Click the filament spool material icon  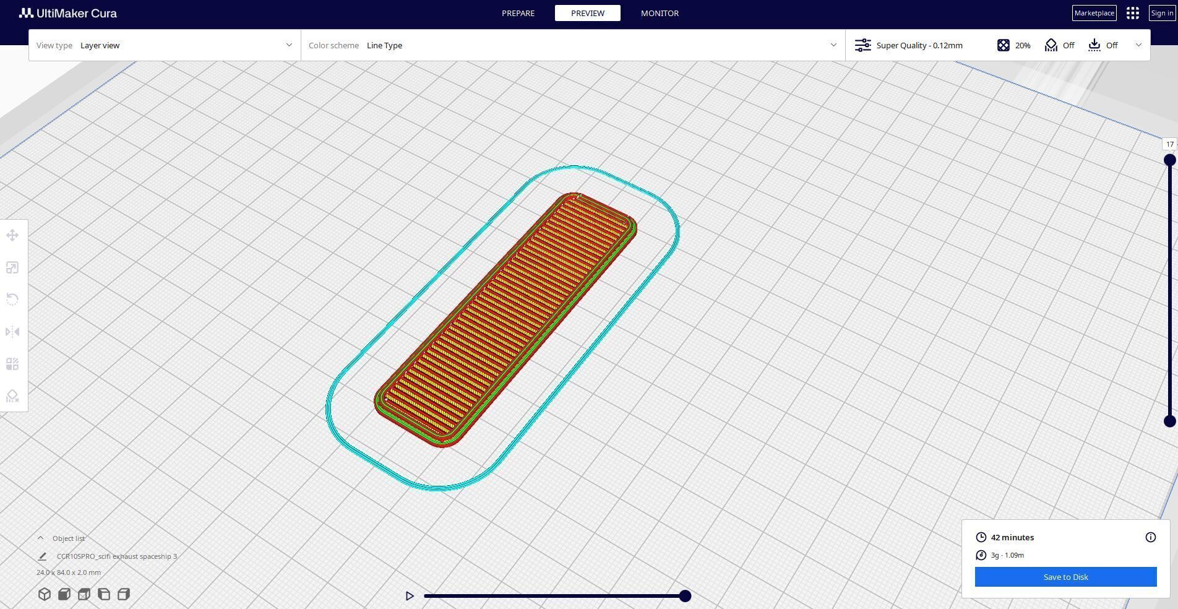(x=981, y=555)
